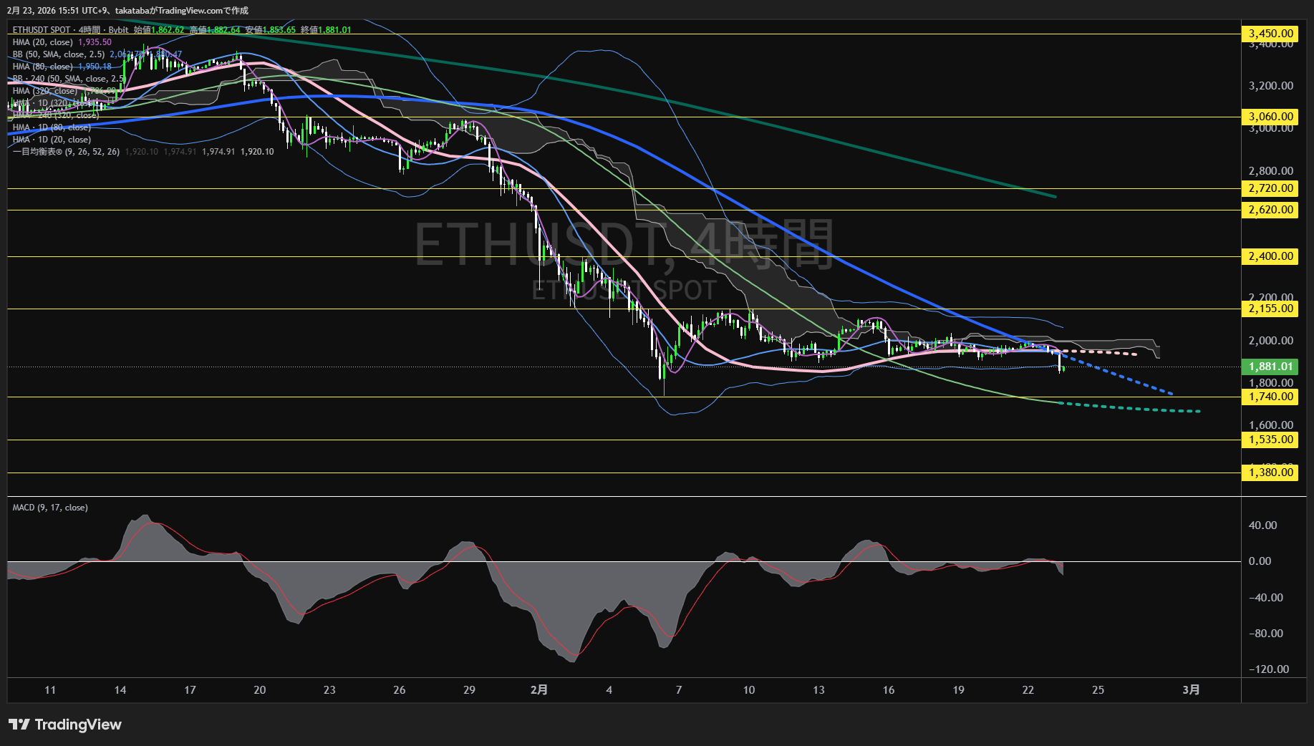Select the BB (50, SMA, close, 2.5) legend
The width and height of the screenshot is (1314, 746).
59,54
